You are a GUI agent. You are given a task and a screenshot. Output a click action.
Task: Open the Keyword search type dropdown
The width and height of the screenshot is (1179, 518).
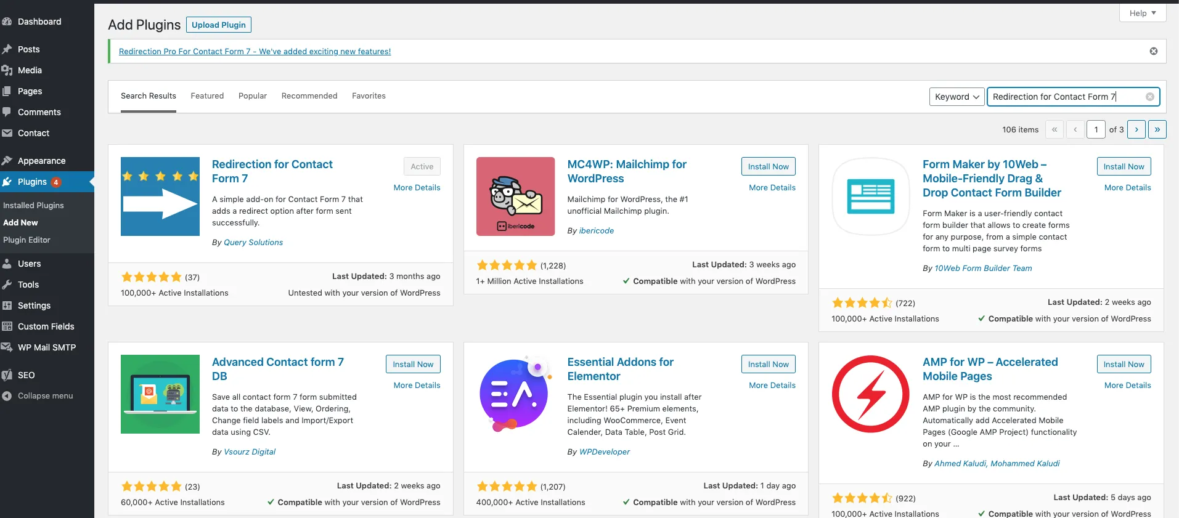point(957,97)
